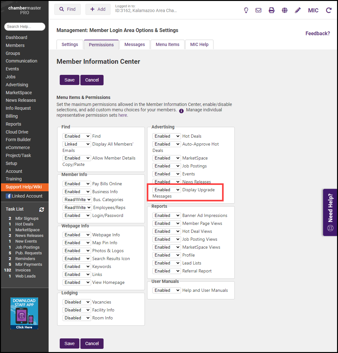The width and height of the screenshot is (338, 353).
Task: Click the Add button
Action: pyautogui.click(x=98, y=9)
